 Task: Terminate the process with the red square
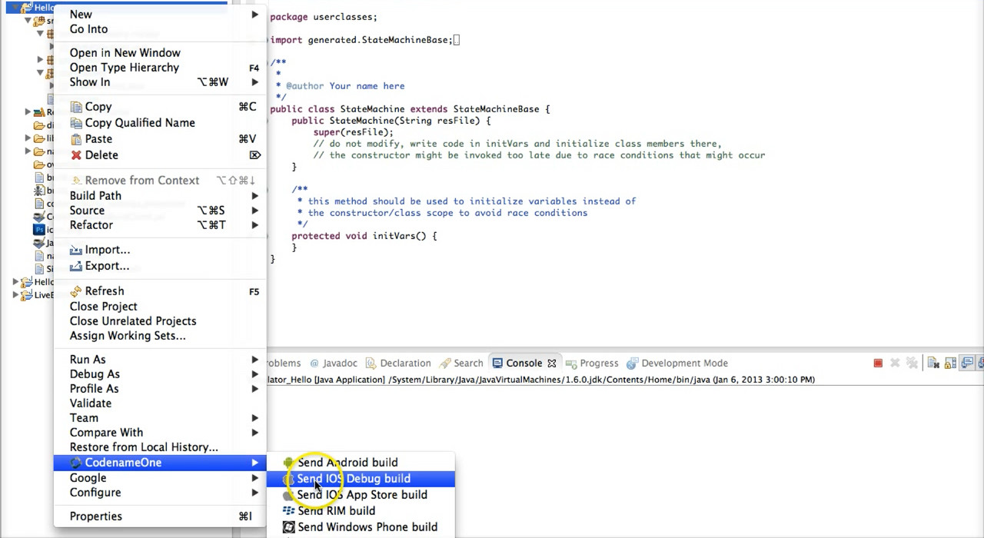(x=878, y=364)
